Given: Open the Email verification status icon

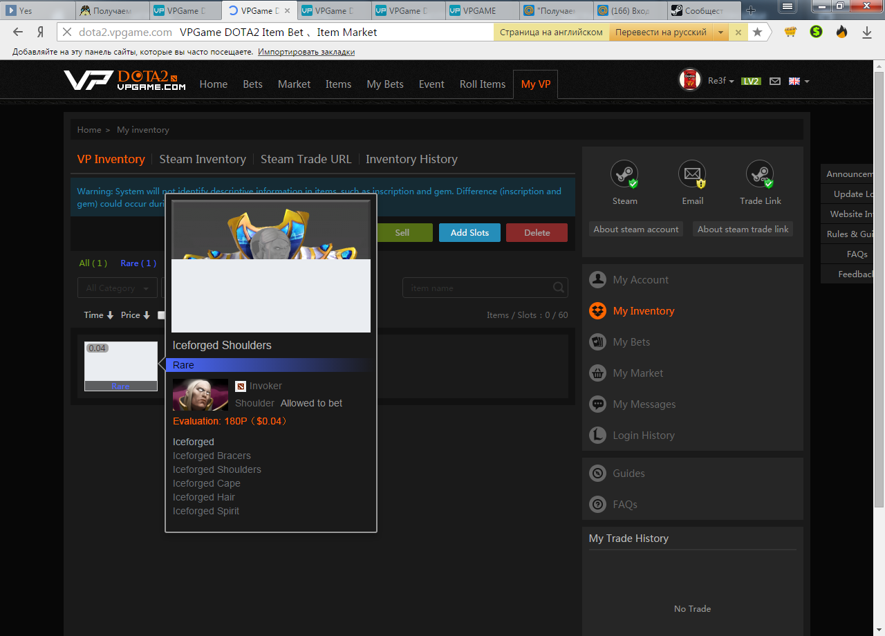Looking at the screenshot, I should pyautogui.click(x=692, y=174).
